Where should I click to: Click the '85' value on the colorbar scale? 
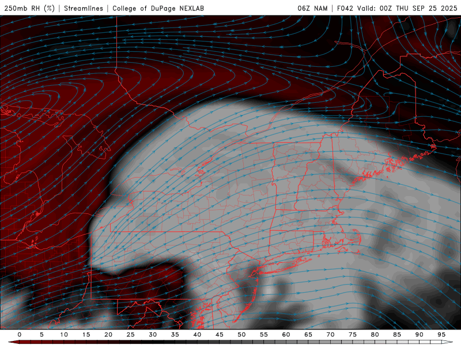pyautogui.click(x=397, y=335)
